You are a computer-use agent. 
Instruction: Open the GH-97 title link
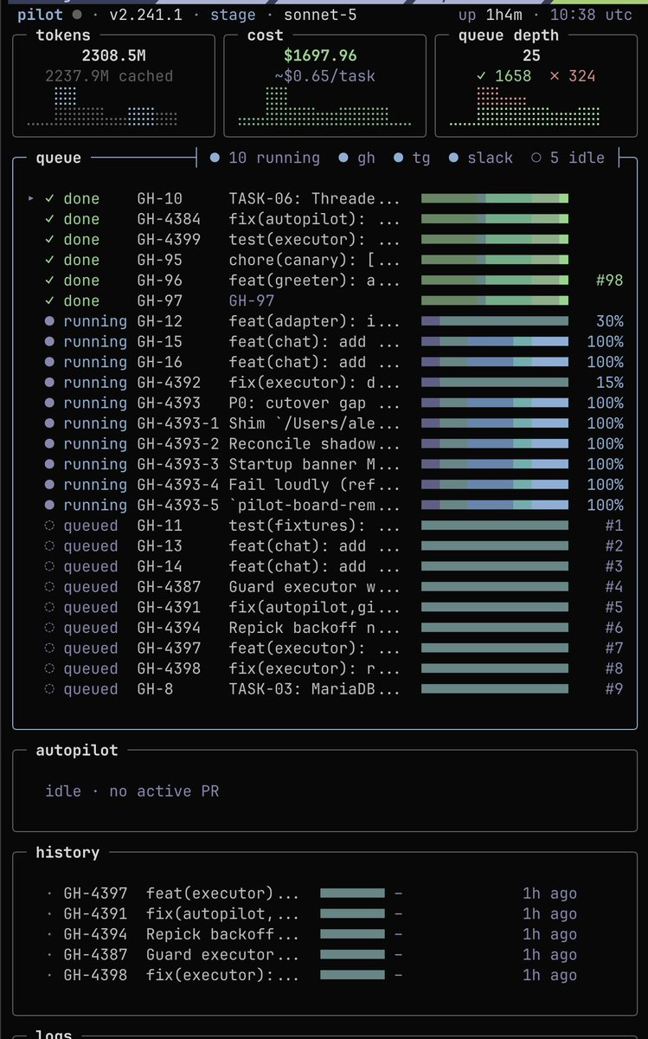point(252,300)
